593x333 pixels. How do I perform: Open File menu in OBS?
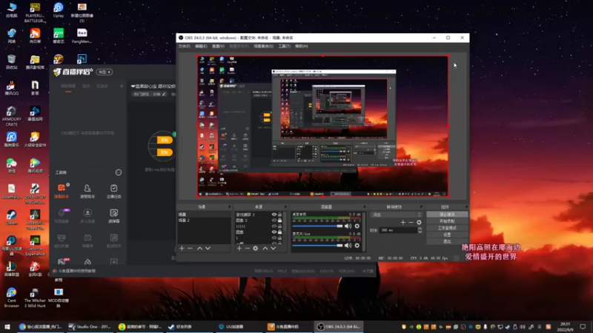click(x=184, y=46)
